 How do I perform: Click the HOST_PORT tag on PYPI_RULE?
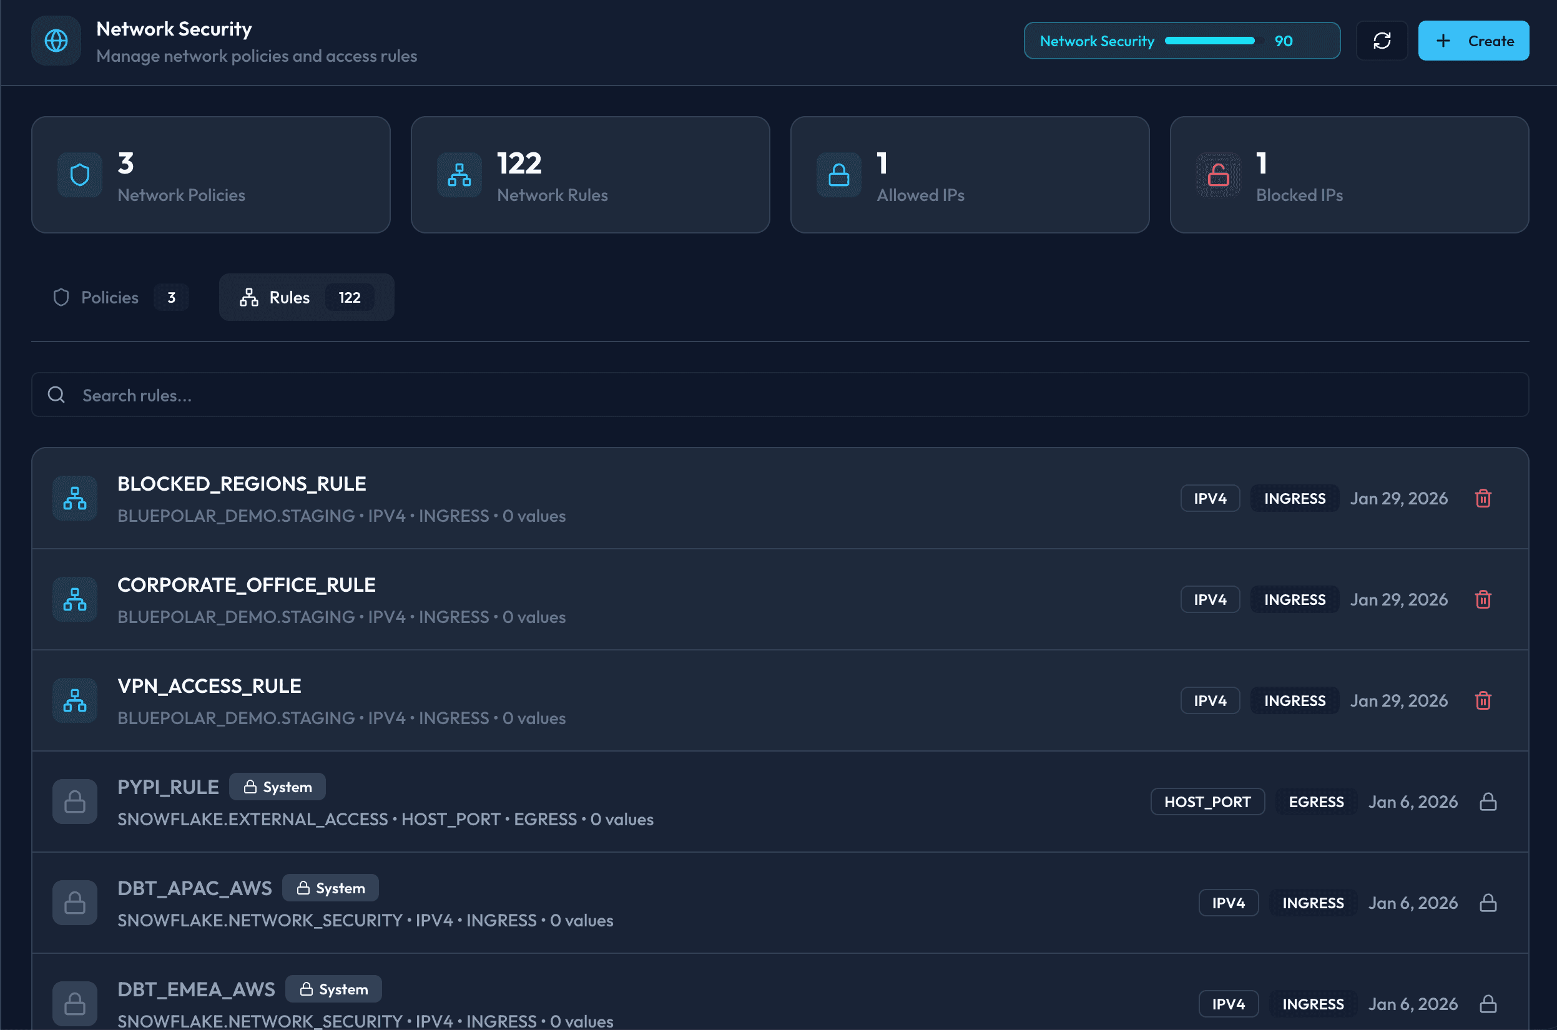[x=1207, y=802]
